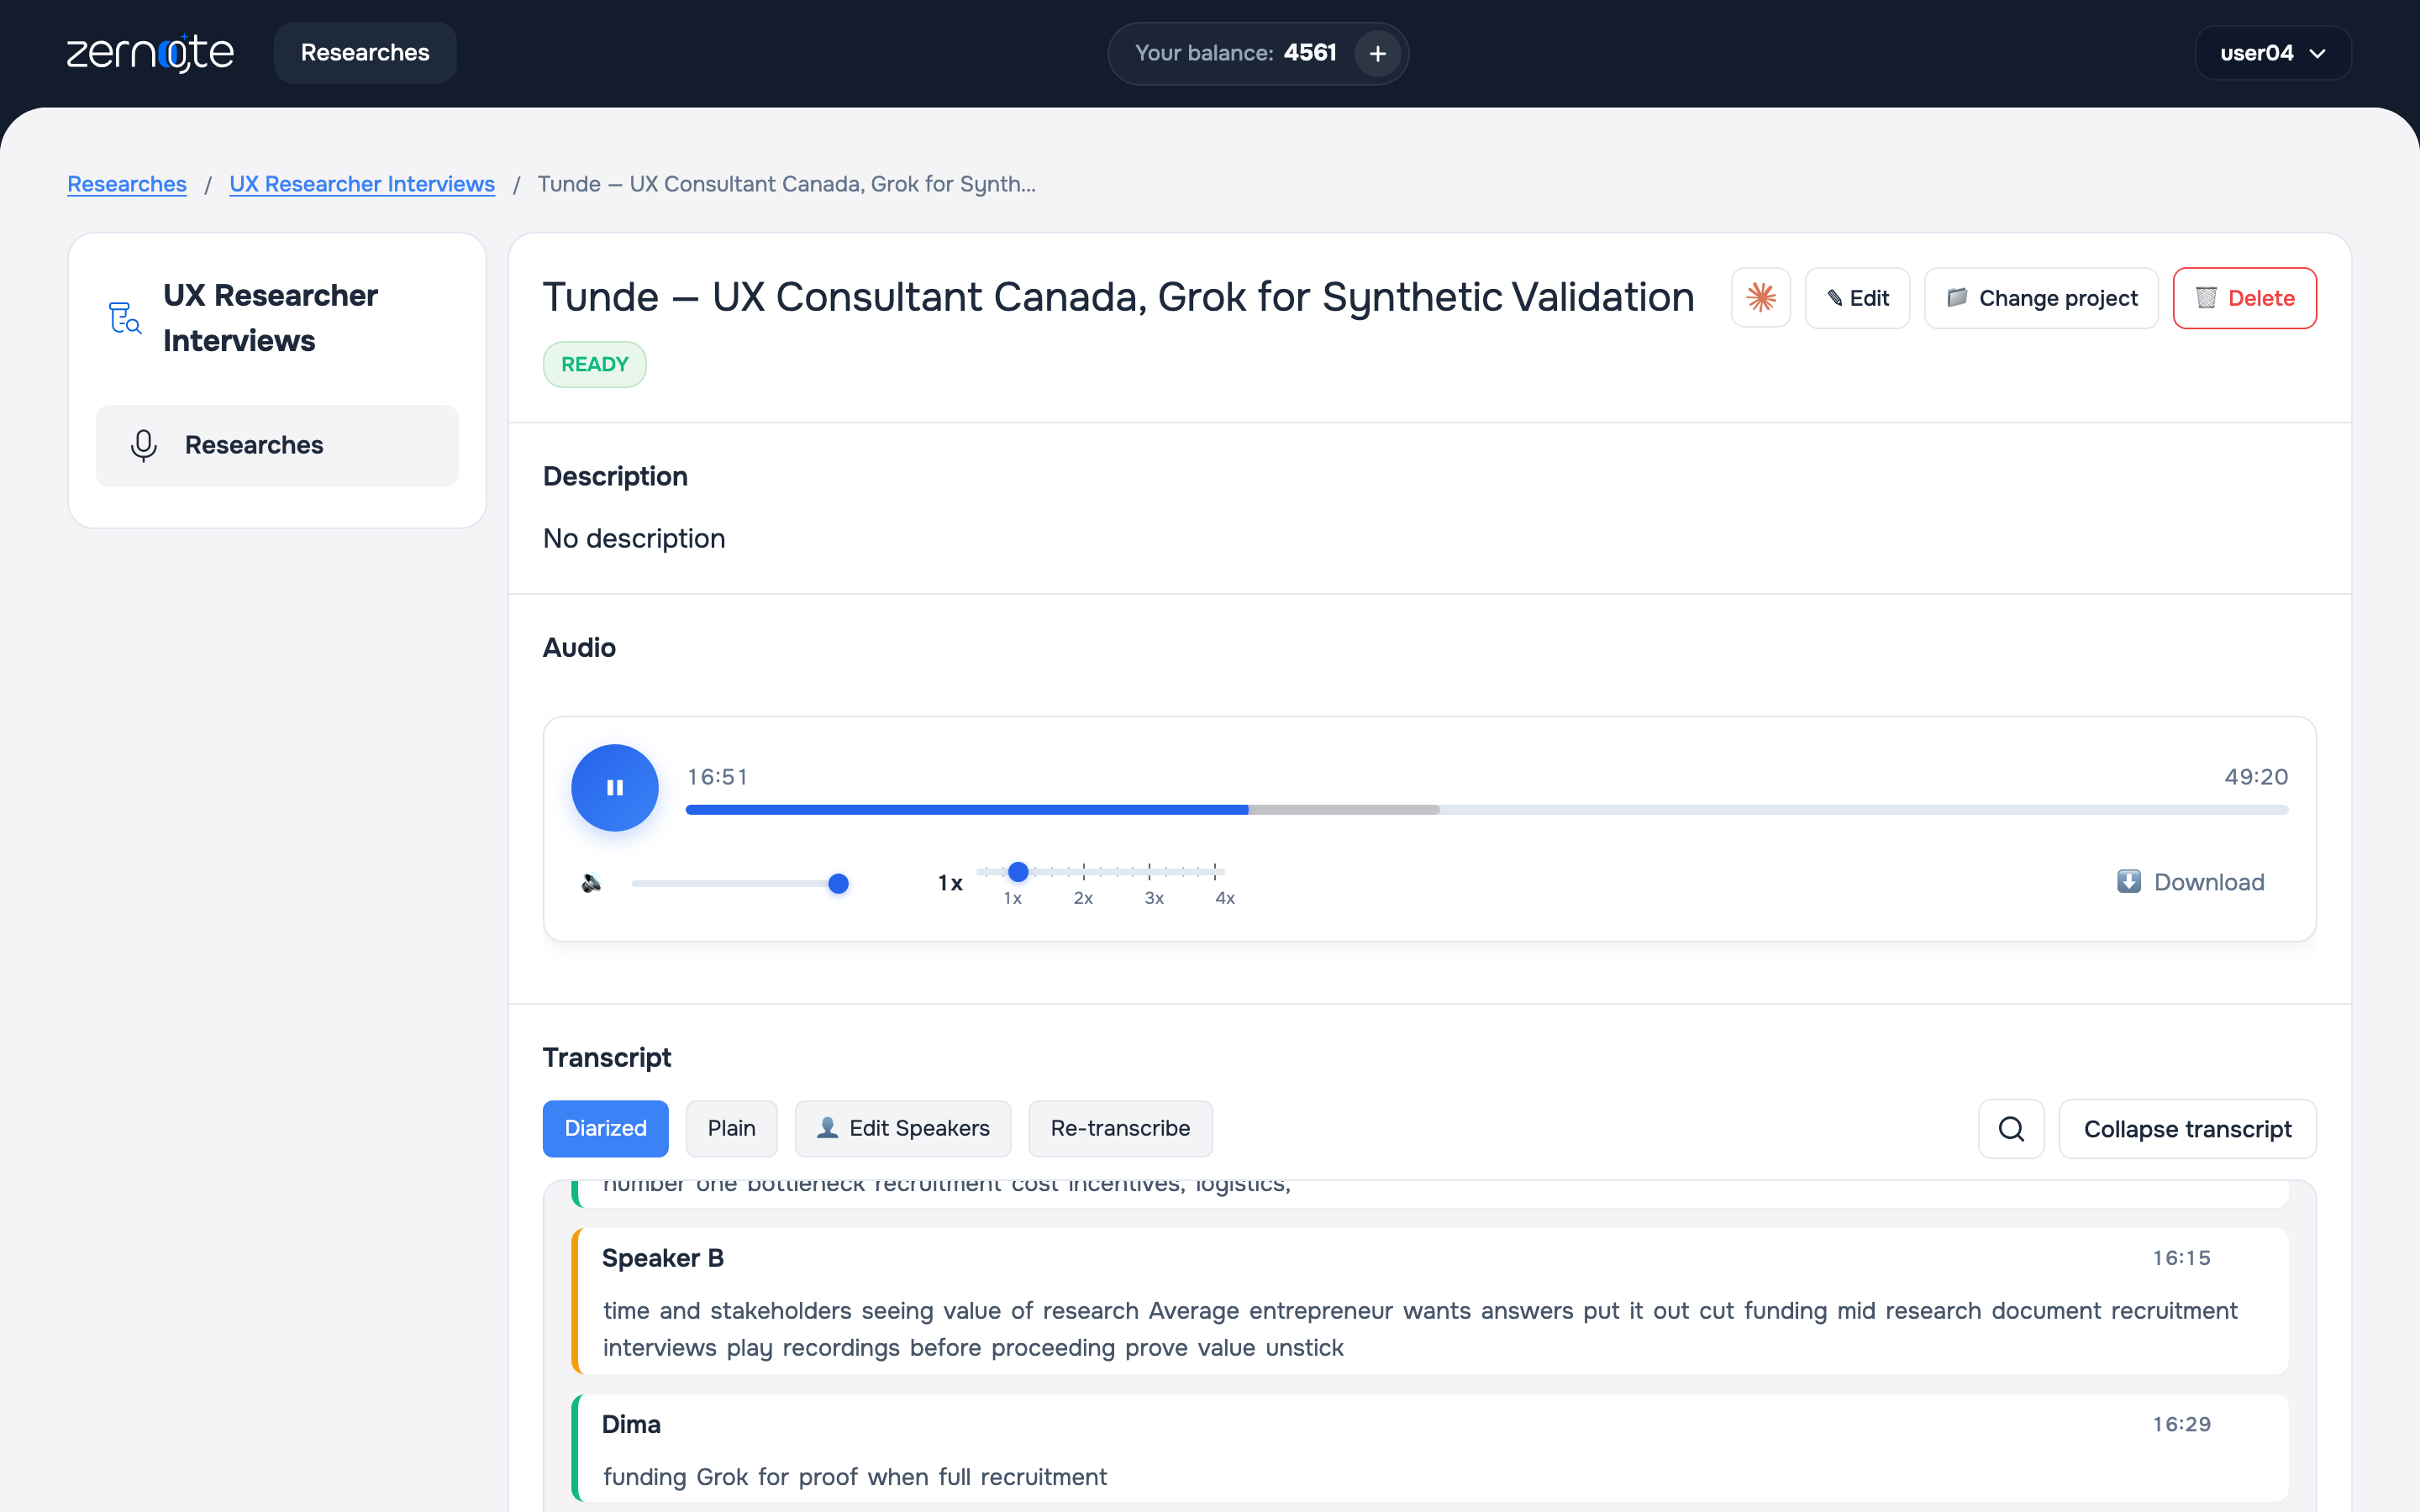Pause the audio playback

click(x=615, y=788)
